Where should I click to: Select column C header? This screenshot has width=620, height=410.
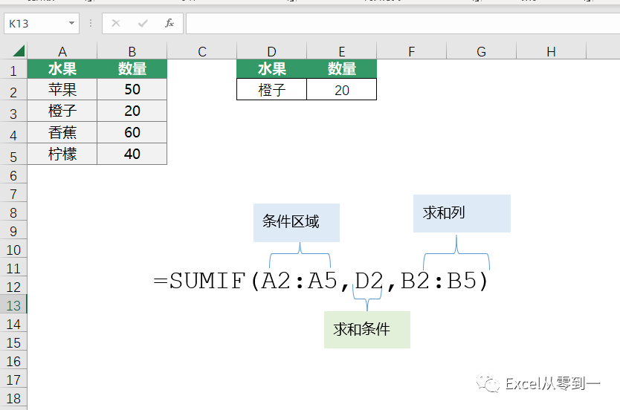(202, 51)
